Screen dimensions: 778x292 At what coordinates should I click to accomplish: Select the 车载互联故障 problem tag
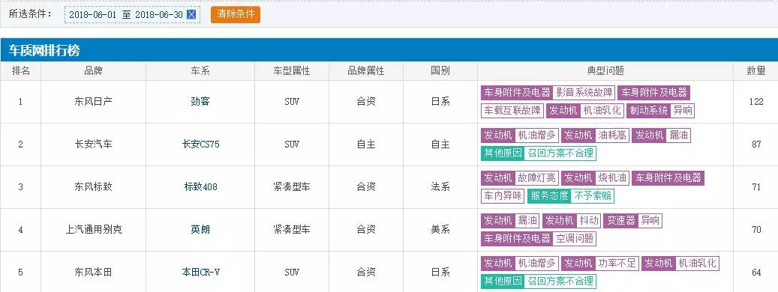point(513,111)
